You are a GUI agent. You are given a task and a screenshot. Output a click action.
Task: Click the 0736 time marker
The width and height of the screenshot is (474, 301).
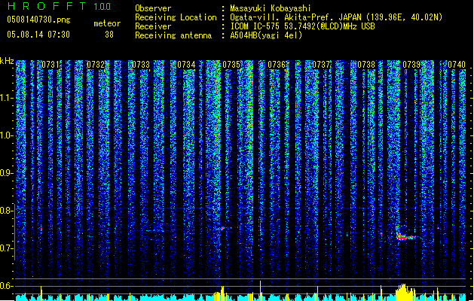pyautogui.click(x=277, y=65)
